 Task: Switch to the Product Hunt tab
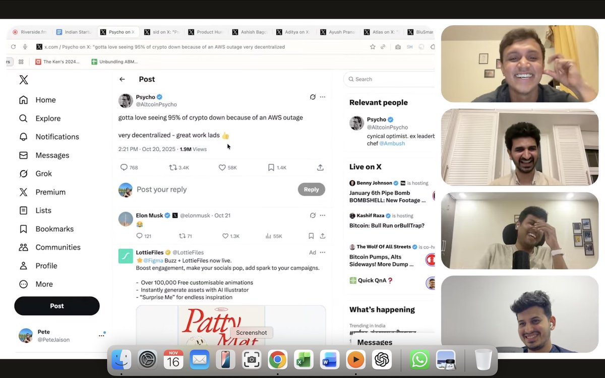pyautogui.click(x=205, y=32)
